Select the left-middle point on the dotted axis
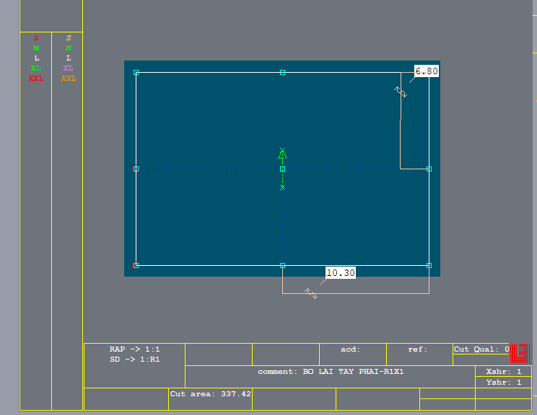The image size is (537, 415). coord(136,169)
